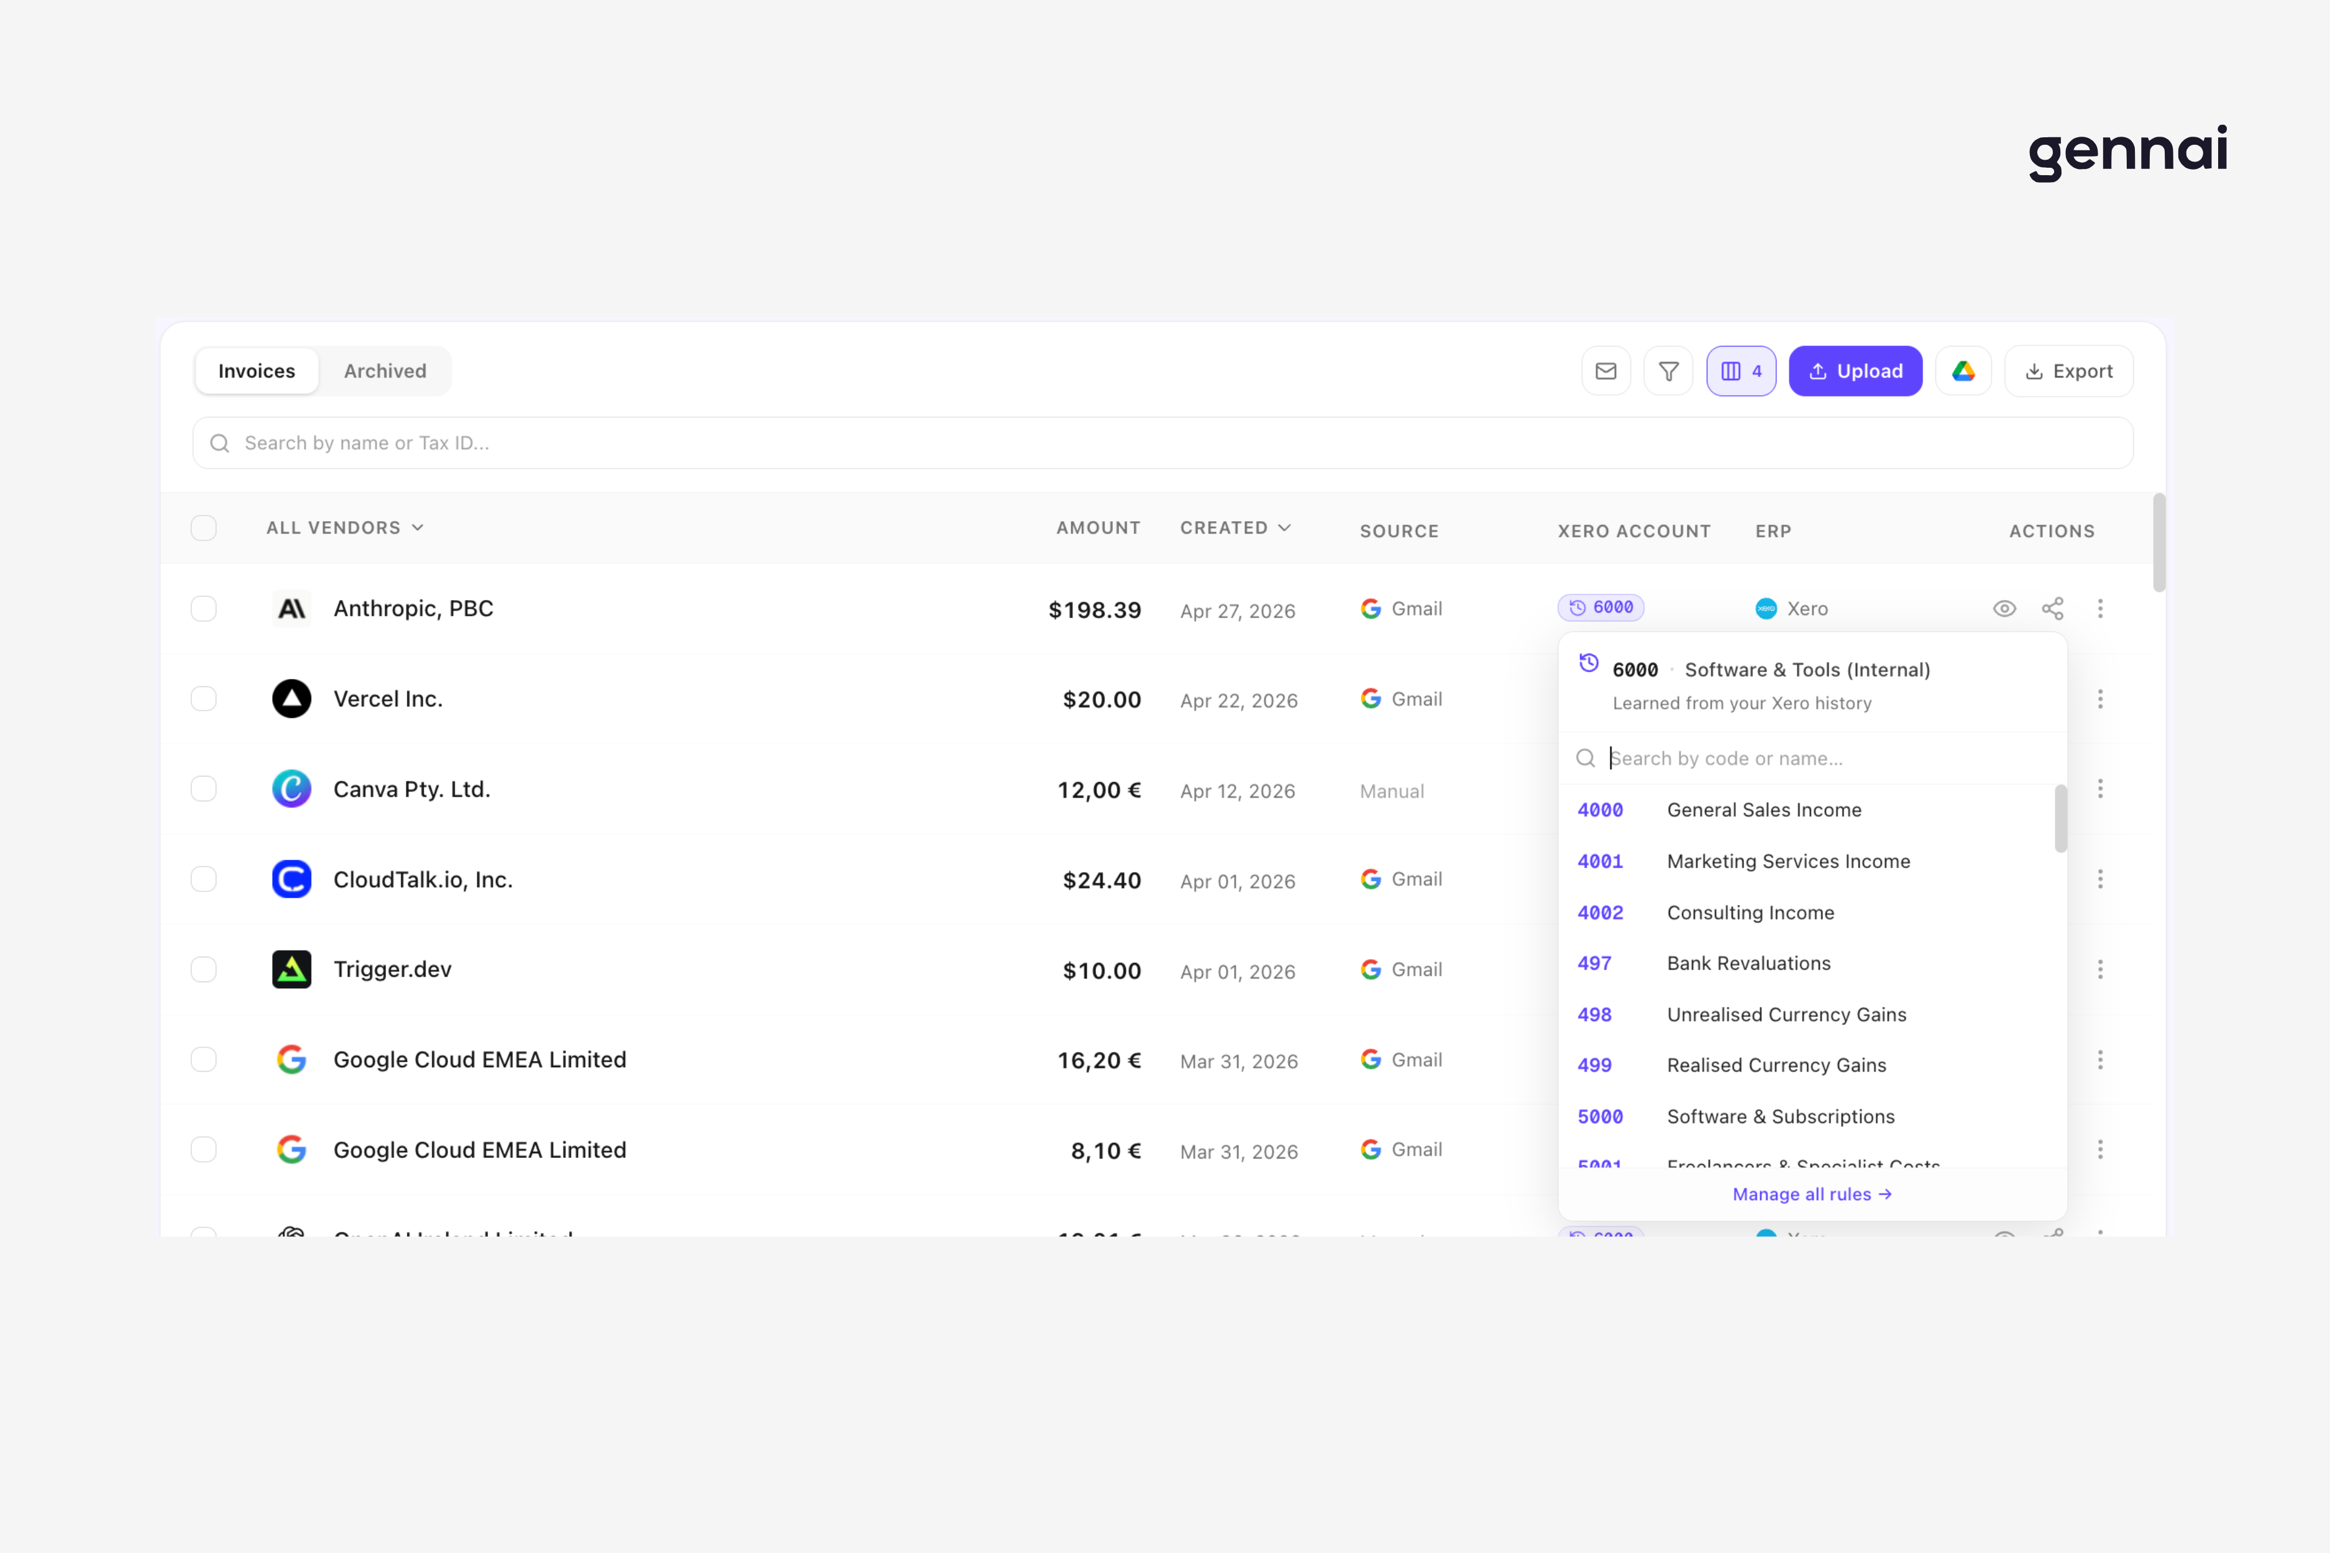The width and height of the screenshot is (2330, 1553).
Task: Click the Gmail source icon on CloudTalk.io row
Action: (1371, 878)
